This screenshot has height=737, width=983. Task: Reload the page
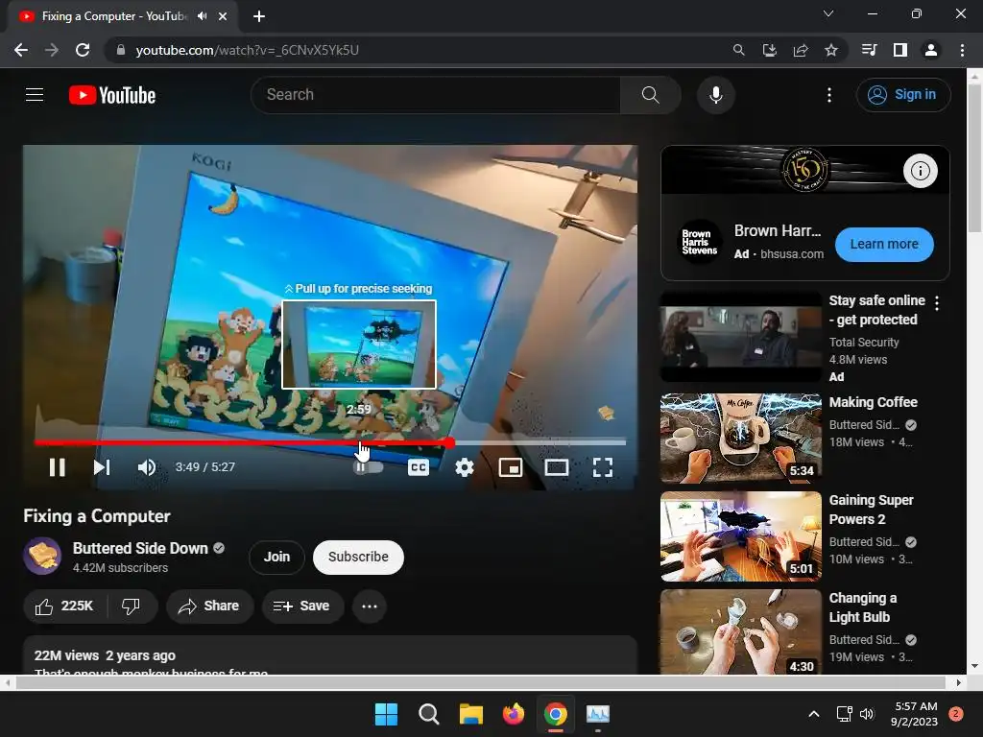point(83,50)
